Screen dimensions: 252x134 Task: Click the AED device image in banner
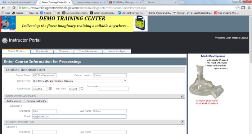point(140,24)
